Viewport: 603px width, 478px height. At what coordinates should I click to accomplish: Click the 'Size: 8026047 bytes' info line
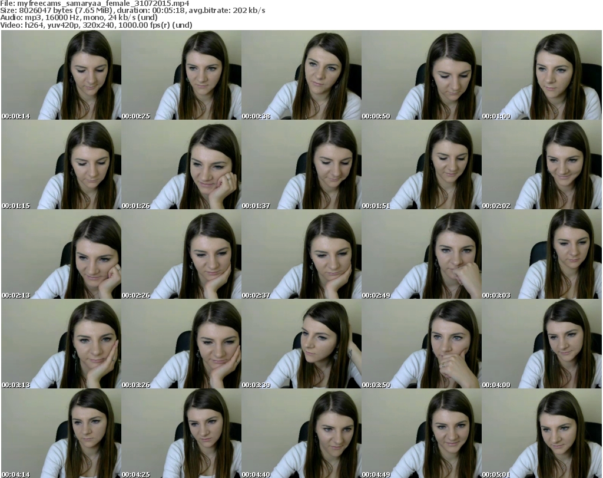[x=132, y=11]
